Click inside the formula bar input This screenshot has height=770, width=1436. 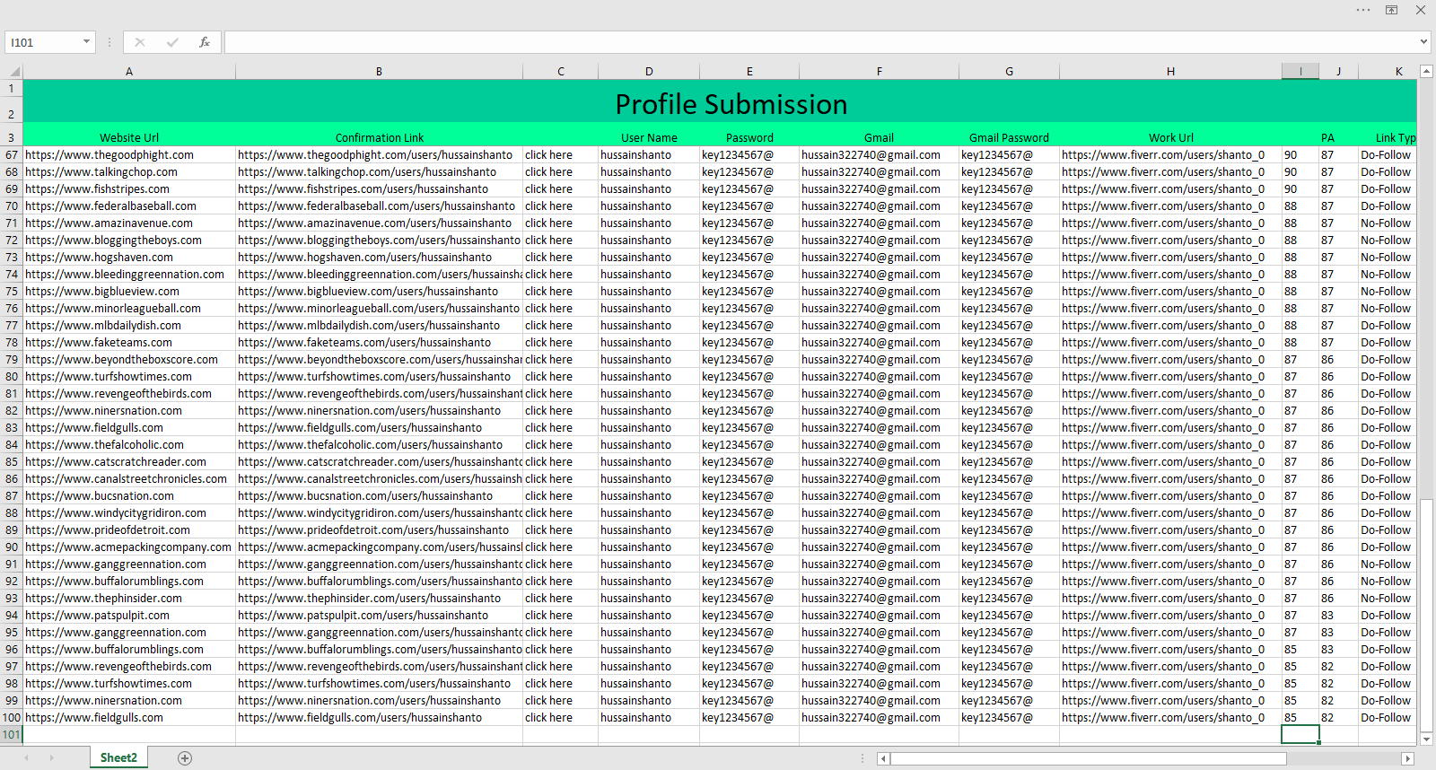(x=808, y=42)
